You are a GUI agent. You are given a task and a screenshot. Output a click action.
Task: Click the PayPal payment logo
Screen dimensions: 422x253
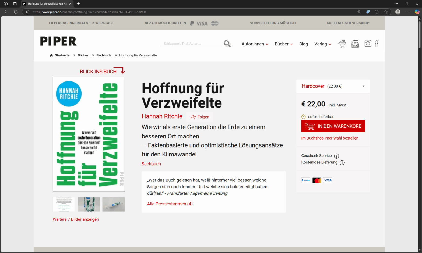click(x=306, y=180)
